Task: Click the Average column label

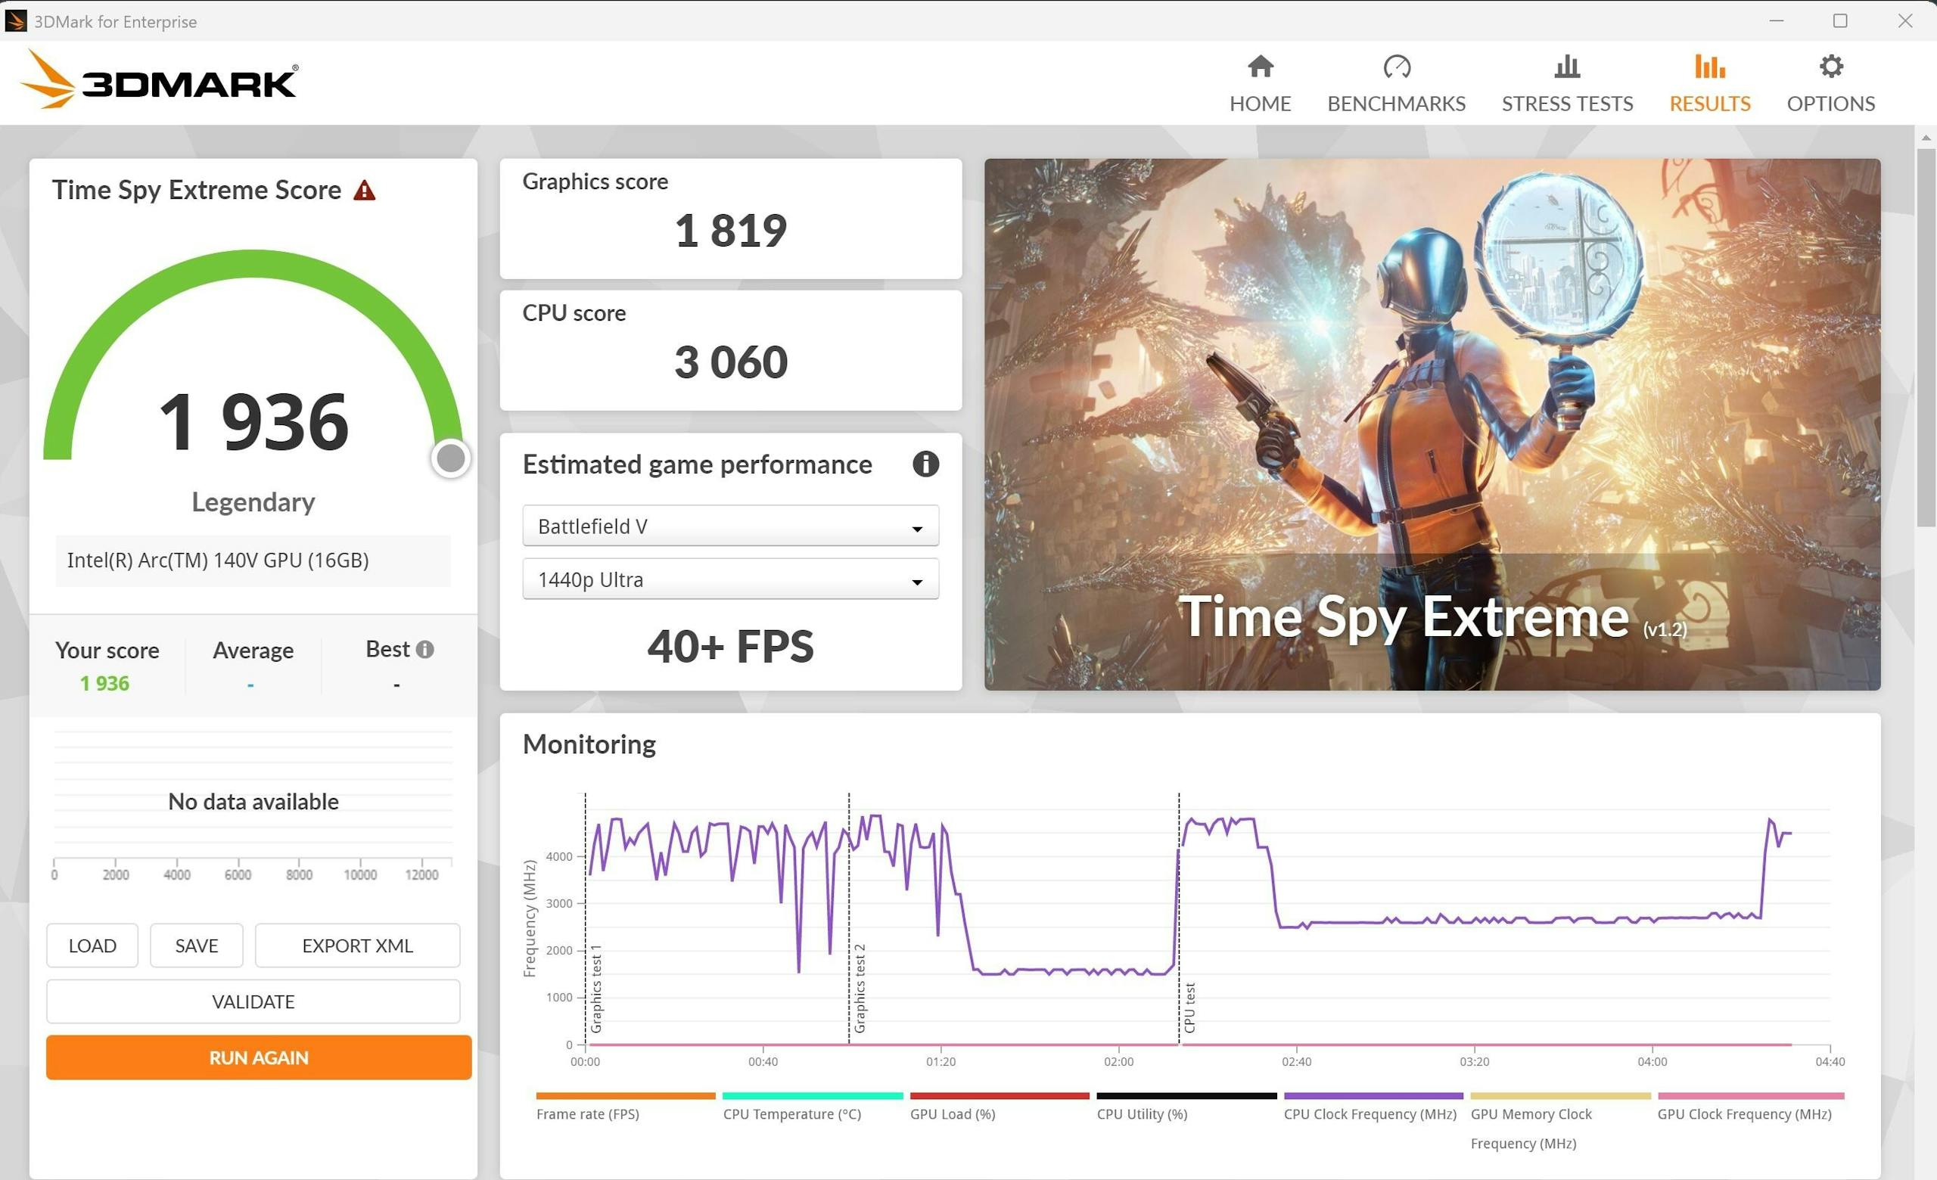Action: pos(253,651)
